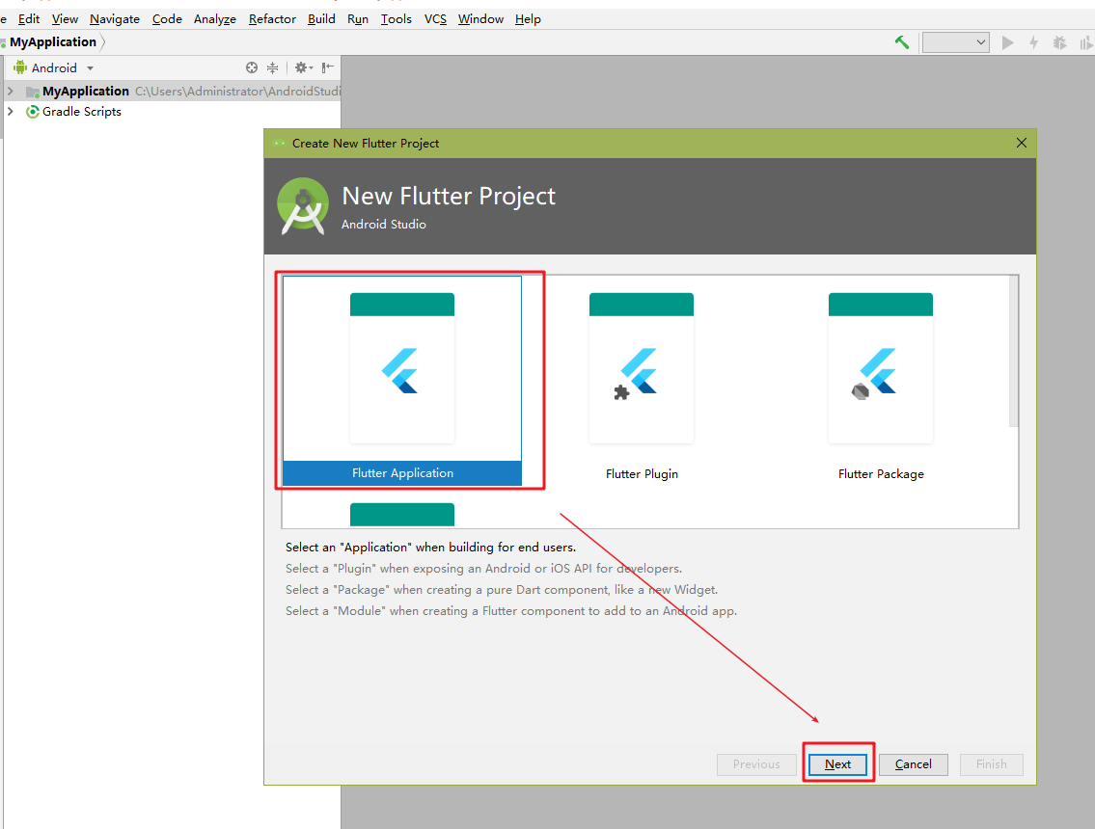Open the Build menu
This screenshot has width=1095, height=829.
[x=321, y=19]
